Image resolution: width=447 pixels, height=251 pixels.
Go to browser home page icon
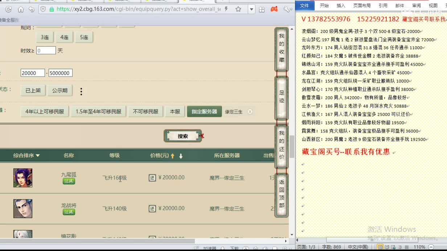21,9
